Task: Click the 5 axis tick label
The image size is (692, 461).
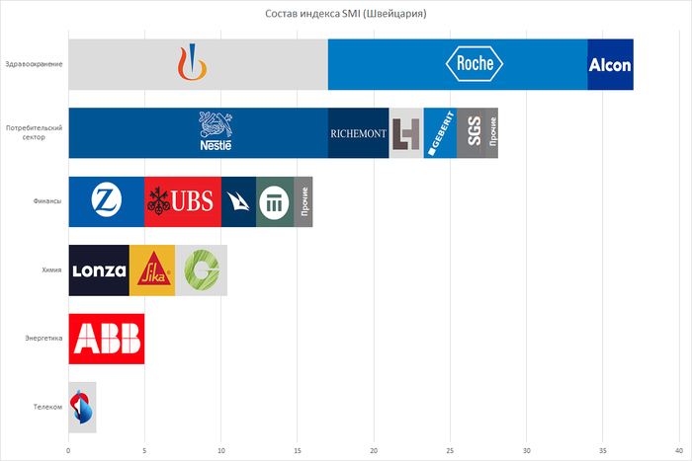Action: coord(144,450)
